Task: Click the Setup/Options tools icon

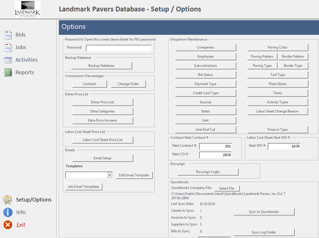Action: pos(7,200)
